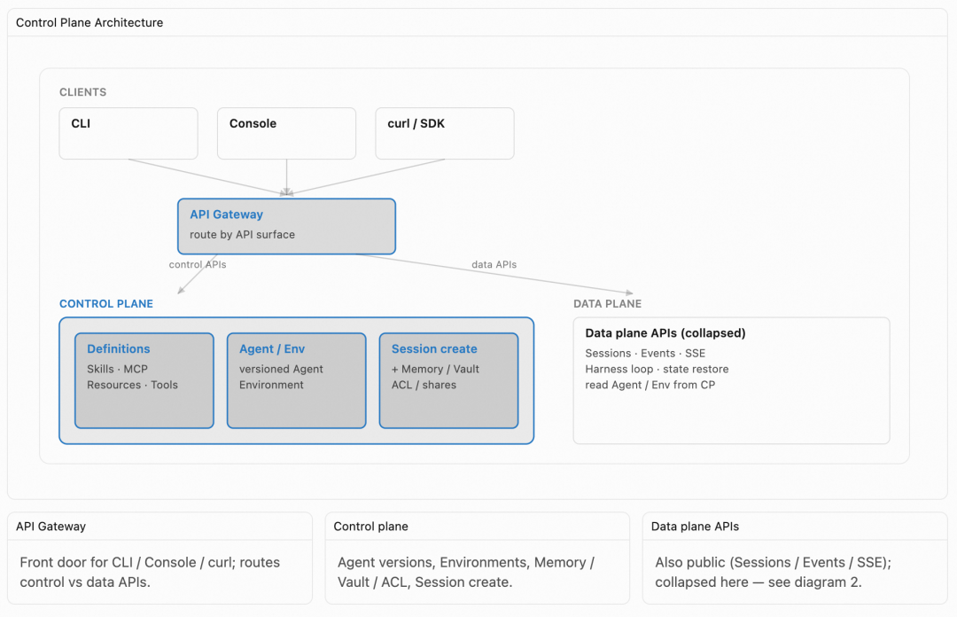The width and height of the screenshot is (957, 617).
Task: Click the curl / SDK client box
Action: (x=444, y=133)
